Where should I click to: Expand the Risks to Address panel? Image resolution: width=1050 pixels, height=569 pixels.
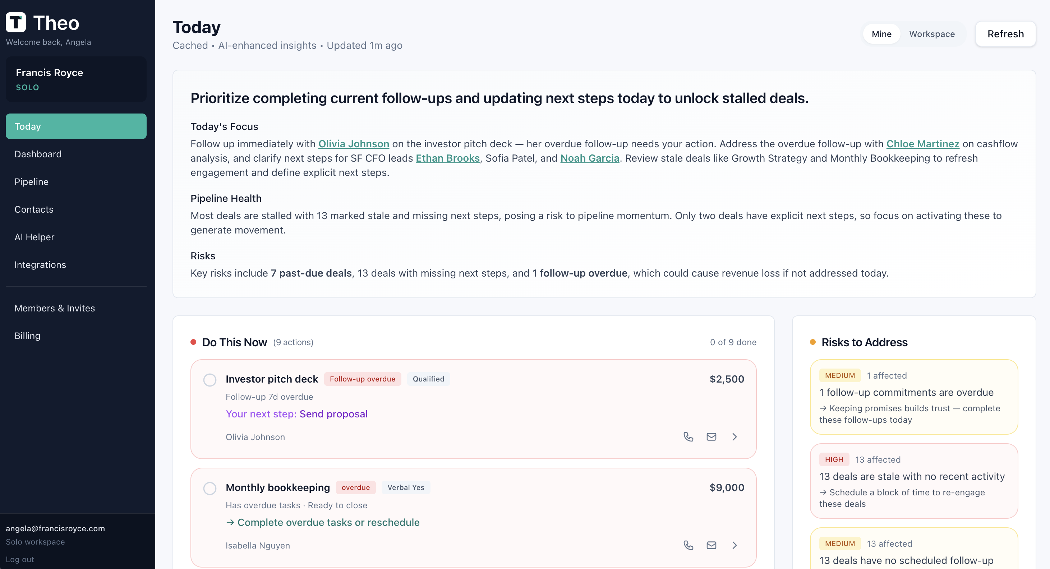pyautogui.click(x=865, y=342)
